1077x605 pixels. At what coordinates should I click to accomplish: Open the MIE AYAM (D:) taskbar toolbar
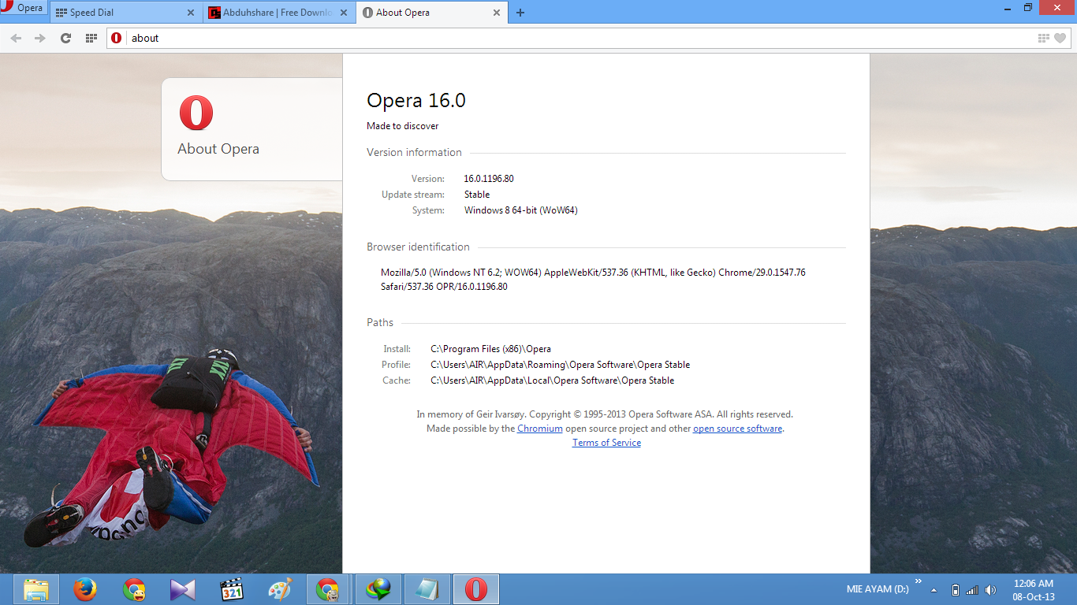(x=878, y=589)
